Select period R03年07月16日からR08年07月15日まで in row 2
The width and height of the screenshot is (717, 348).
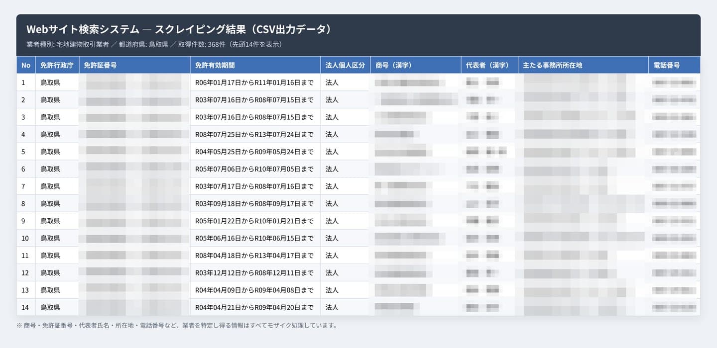[x=254, y=100]
